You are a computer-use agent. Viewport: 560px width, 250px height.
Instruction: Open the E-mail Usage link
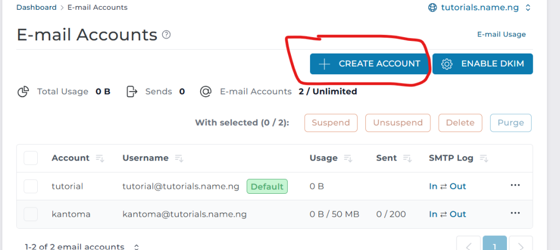[501, 34]
